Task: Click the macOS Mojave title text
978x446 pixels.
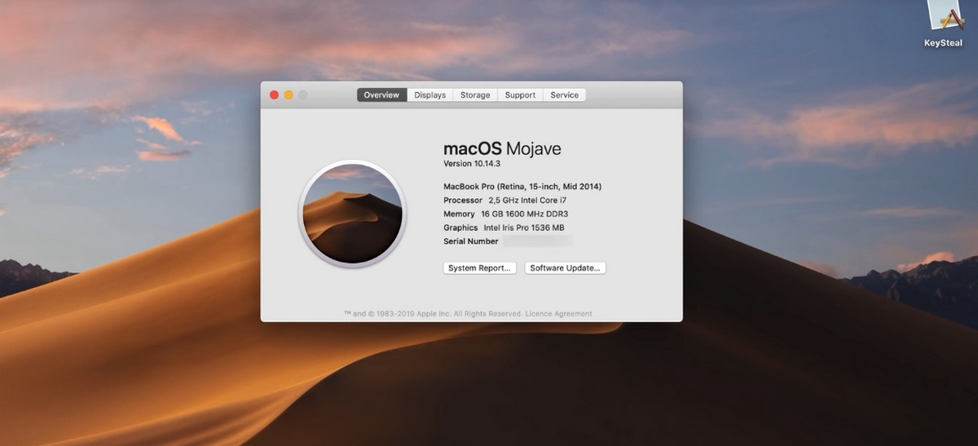Action: [502, 148]
